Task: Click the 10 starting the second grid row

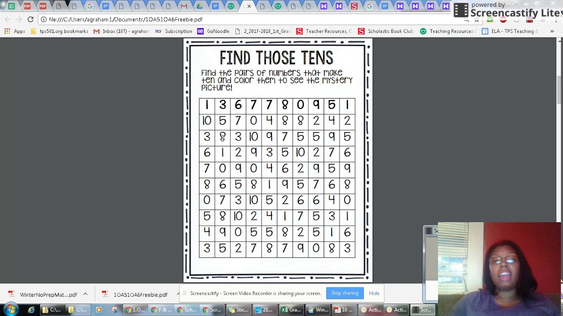Action: tap(207, 121)
